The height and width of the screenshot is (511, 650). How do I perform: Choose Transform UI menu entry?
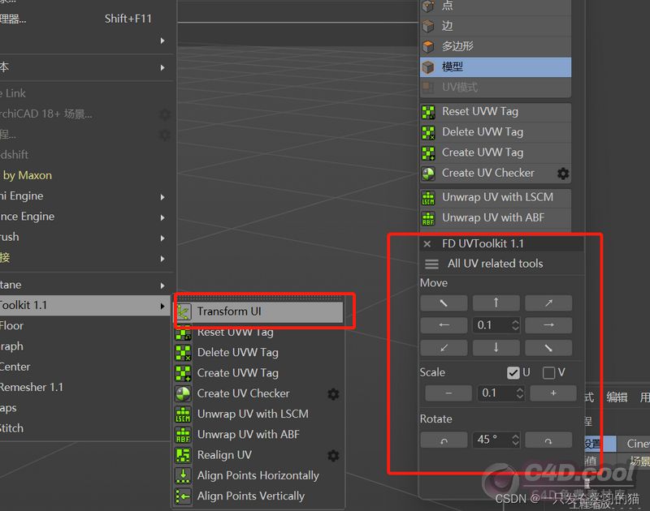tap(258, 311)
